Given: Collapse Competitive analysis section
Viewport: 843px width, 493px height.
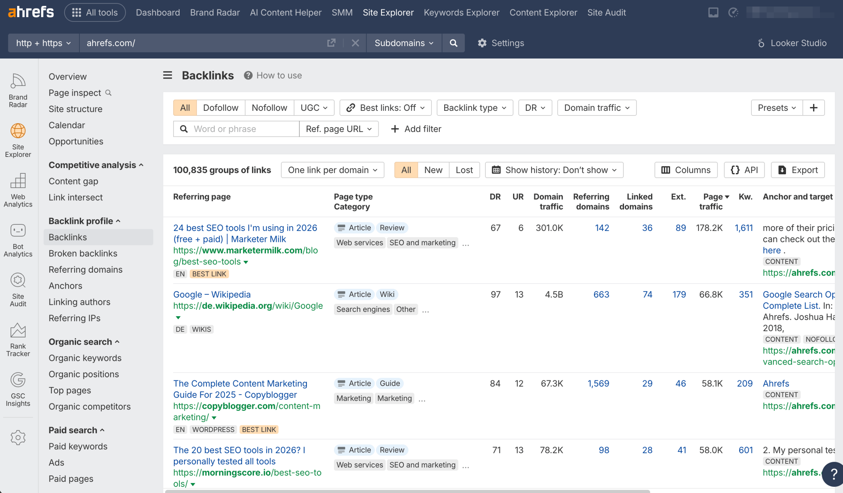Looking at the screenshot, I should (96, 165).
